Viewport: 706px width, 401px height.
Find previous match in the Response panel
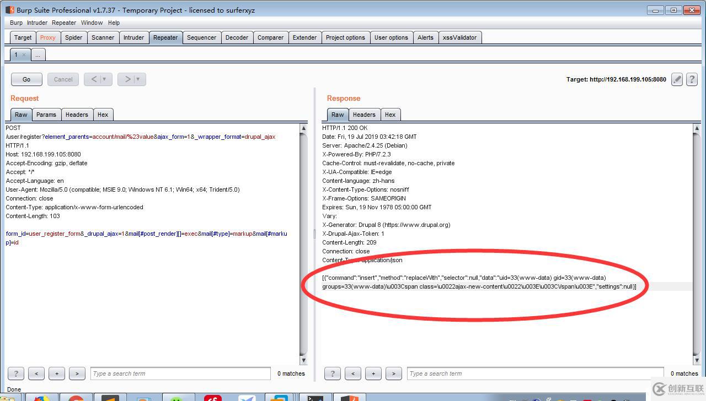[x=353, y=373]
